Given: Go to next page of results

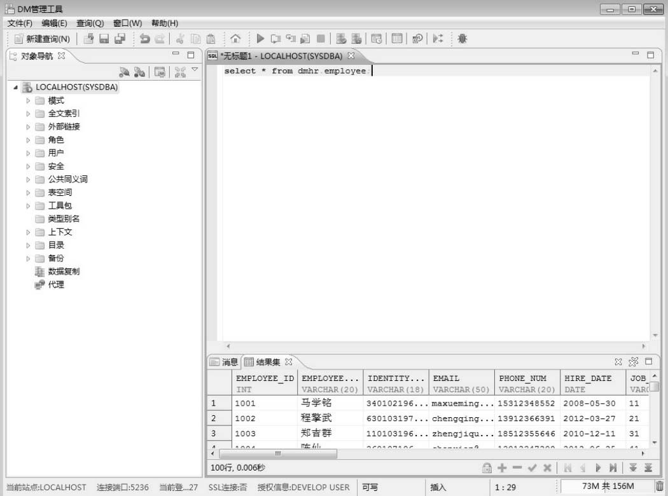Looking at the screenshot, I should pos(597,468).
